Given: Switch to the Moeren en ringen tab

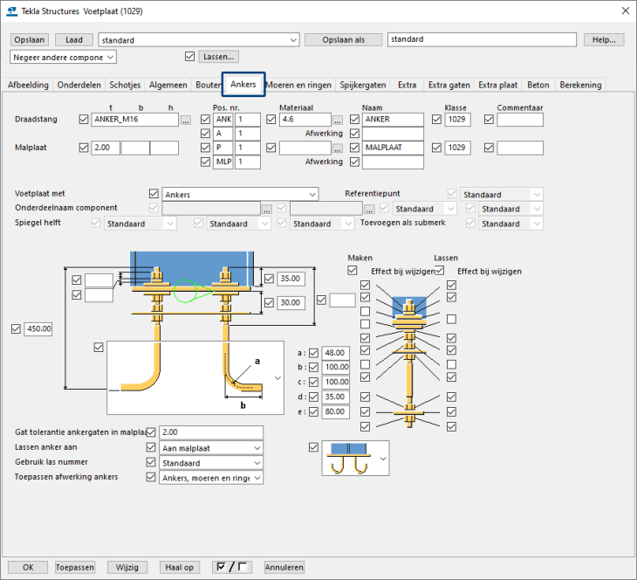Looking at the screenshot, I should tap(298, 85).
